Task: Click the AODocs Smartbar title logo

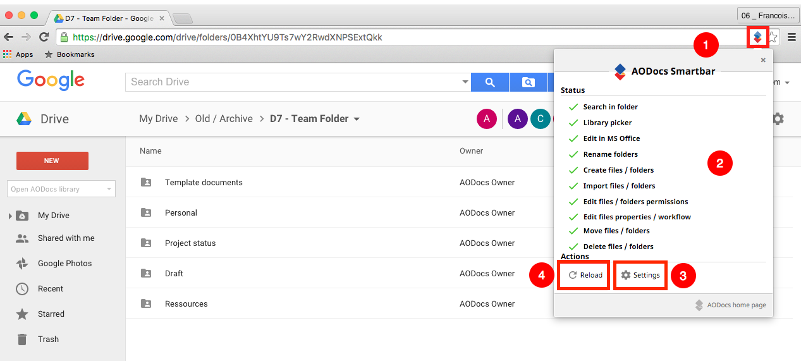Action: [x=620, y=71]
